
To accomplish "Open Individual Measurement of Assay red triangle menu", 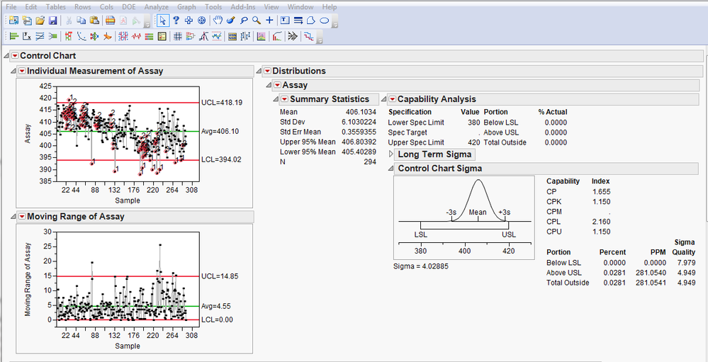I will [x=22, y=71].
